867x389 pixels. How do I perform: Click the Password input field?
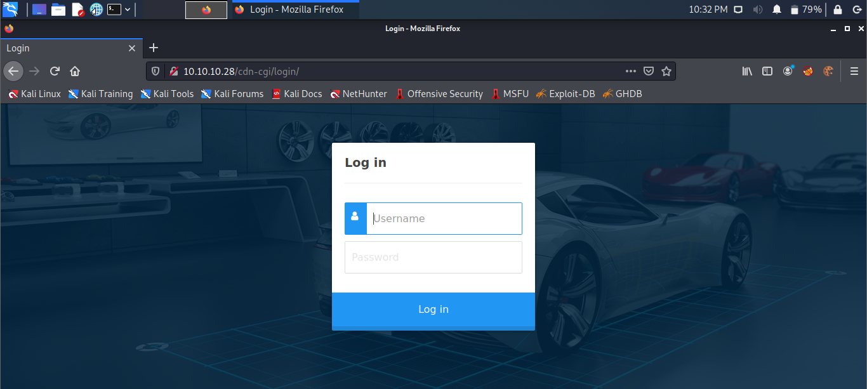(x=433, y=257)
